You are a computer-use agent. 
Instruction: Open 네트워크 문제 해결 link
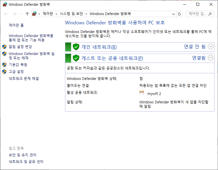pos(24,78)
